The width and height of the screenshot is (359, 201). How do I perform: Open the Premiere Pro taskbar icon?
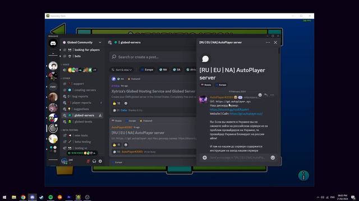pyautogui.click(x=69, y=197)
